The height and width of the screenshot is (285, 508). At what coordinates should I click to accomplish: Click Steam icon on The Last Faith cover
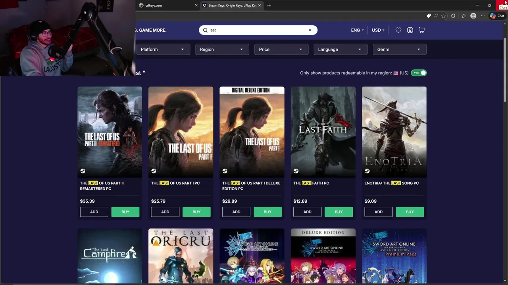[296, 171]
